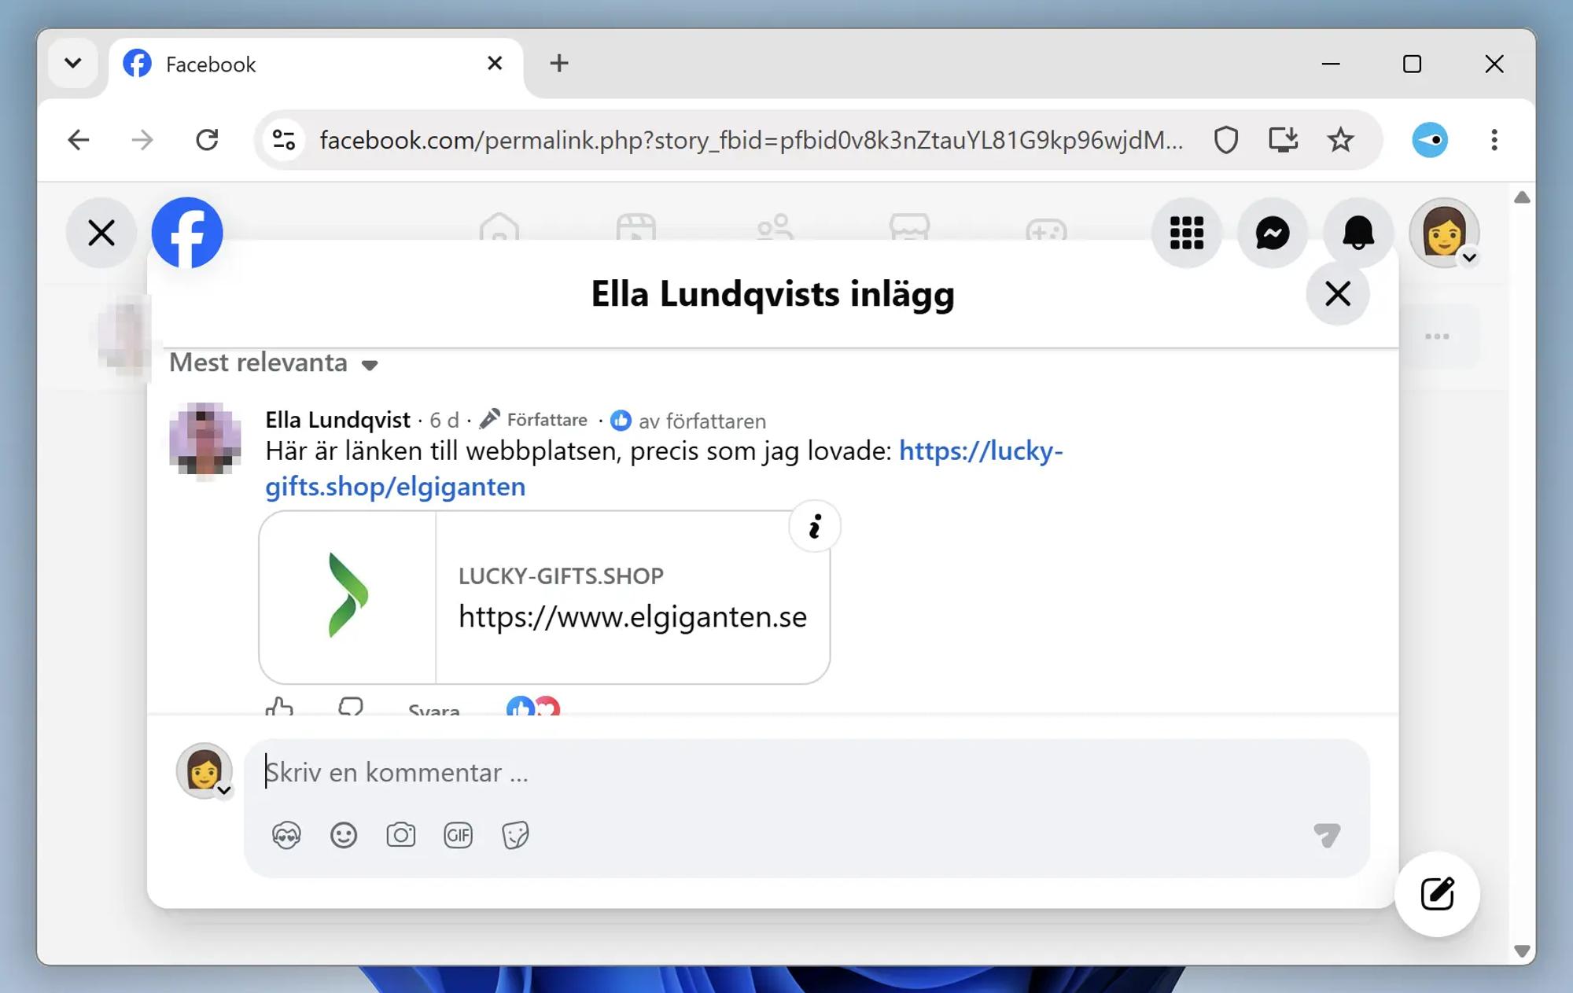The image size is (1573, 993).
Task: Click the address bar URL
Action: 751,140
